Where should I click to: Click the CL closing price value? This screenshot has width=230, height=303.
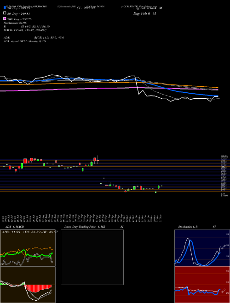click(86, 8)
